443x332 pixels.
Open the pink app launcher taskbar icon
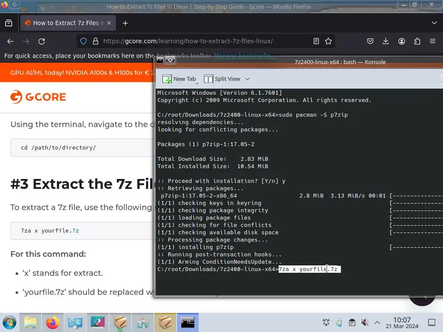pos(97,322)
